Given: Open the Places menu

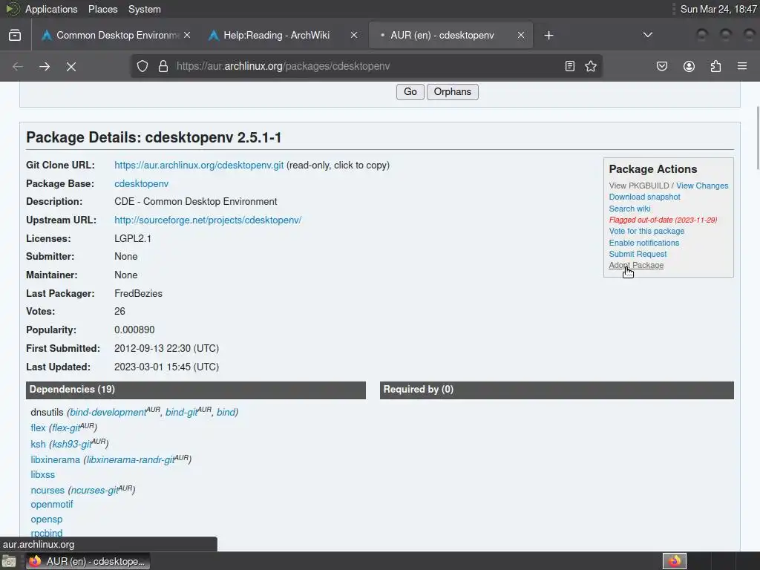Looking at the screenshot, I should coord(102,9).
